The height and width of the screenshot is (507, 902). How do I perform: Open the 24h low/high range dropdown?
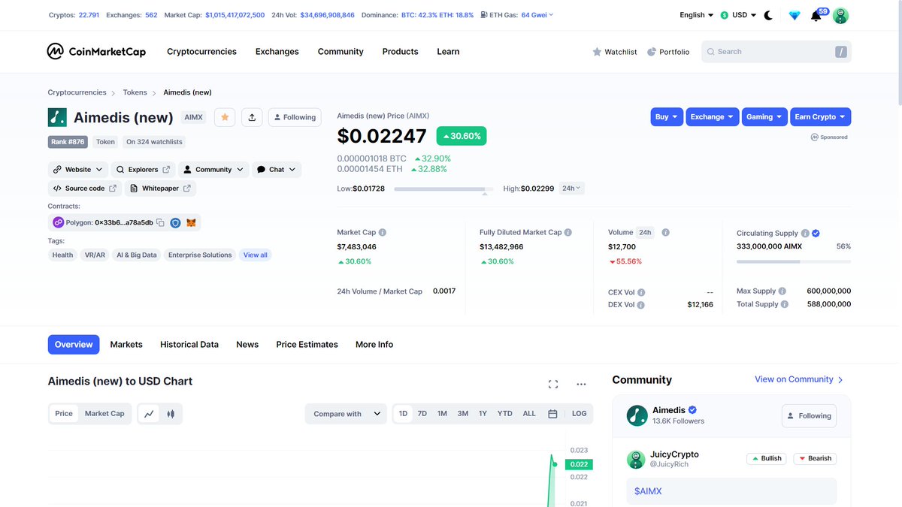point(573,189)
